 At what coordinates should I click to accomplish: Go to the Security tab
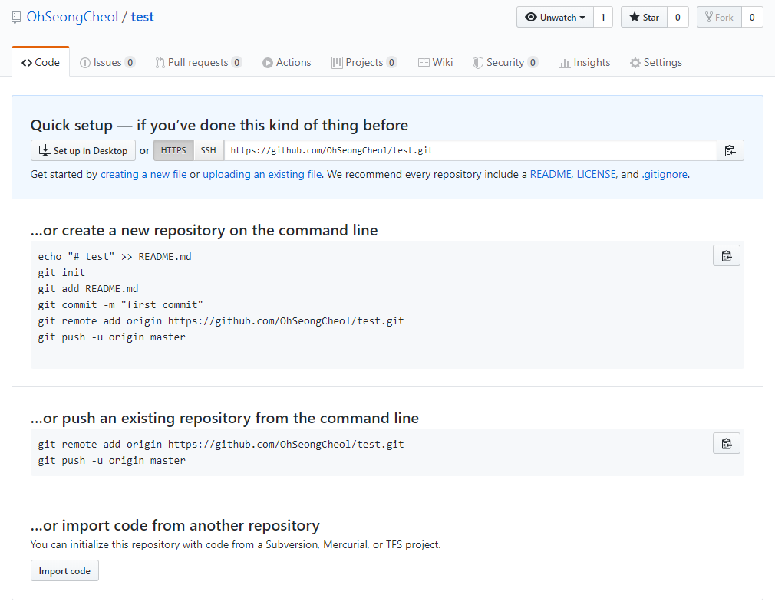point(505,62)
